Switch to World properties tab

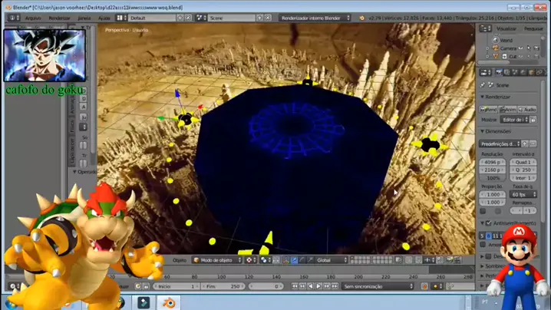pyautogui.click(x=523, y=72)
